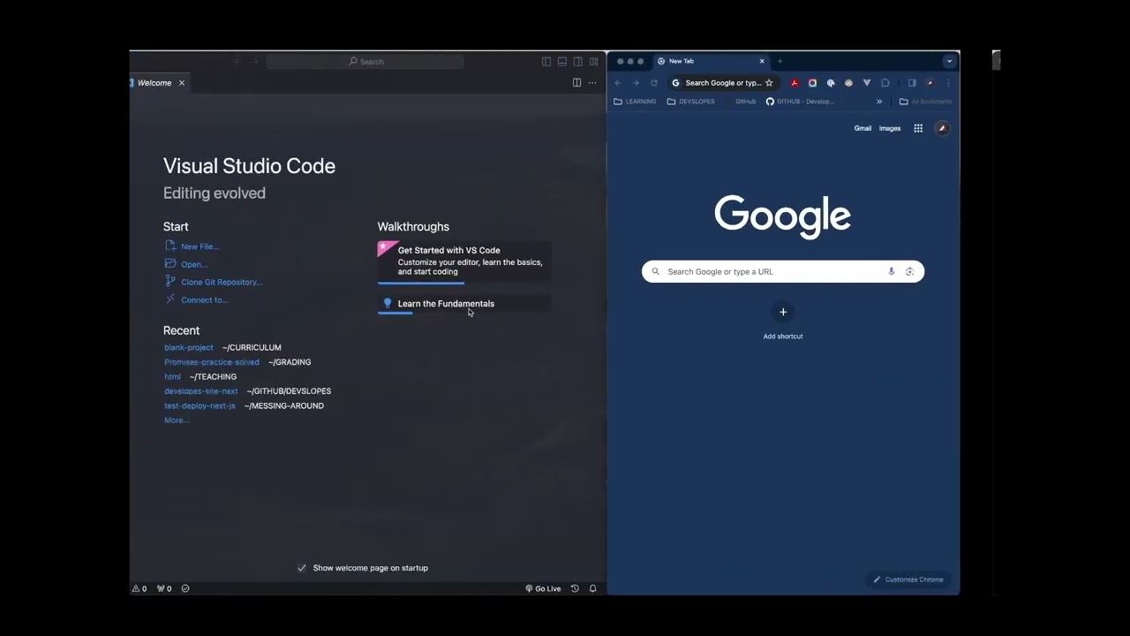Open Get Started with VS Code walkthrough

(x=464, y=261)
